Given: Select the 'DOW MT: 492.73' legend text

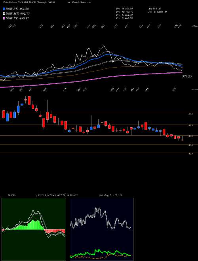Looking at the screenshot, I should tap(18, 13).
